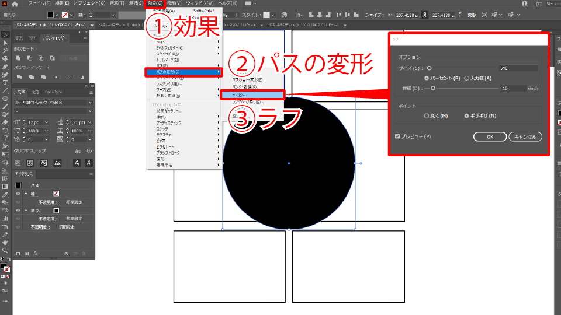Choose ラスタライズ(R)... menu entry
The image size is (561, 315).
[x=169, y=83]
